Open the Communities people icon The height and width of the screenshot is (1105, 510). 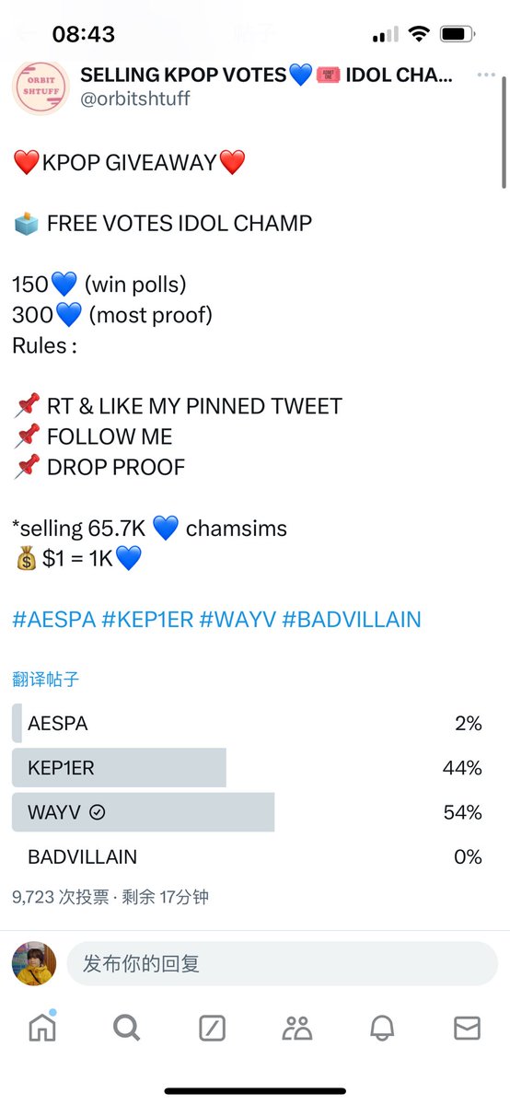point(297,1028)
